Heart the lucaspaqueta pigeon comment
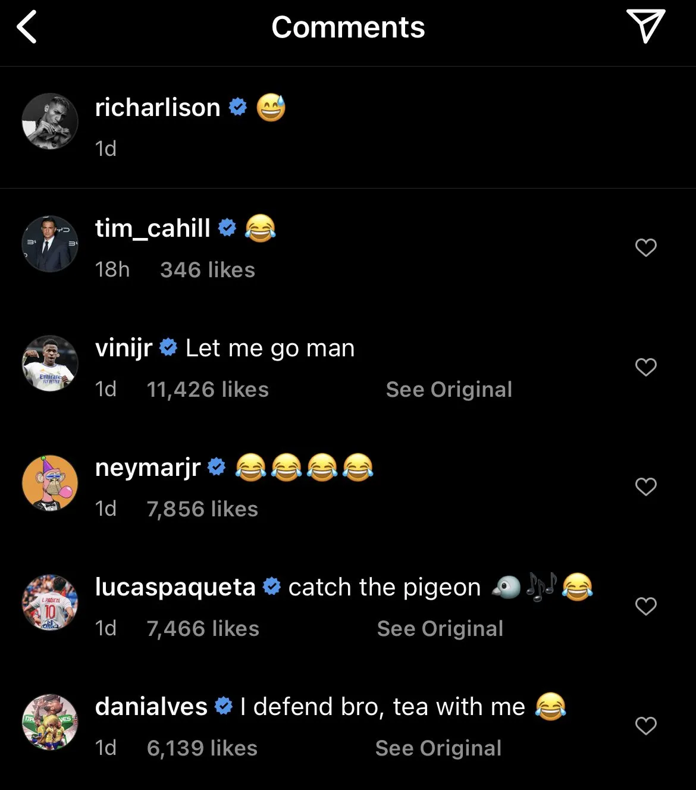This screenshot has height=790, width=696. (x=645, y=606)
